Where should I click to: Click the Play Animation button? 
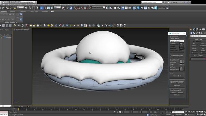(x=192, y=112)
